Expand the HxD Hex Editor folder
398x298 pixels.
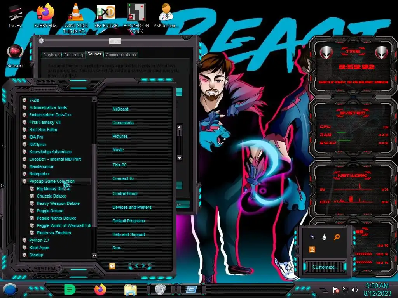coord(56,130)
